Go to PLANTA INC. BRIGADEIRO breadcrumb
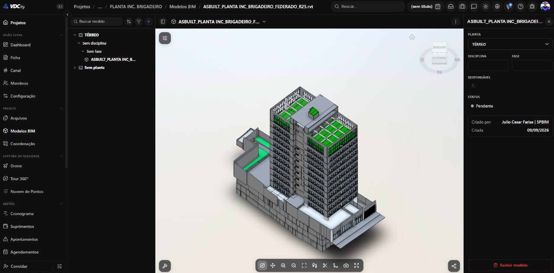 click(136, 7)
